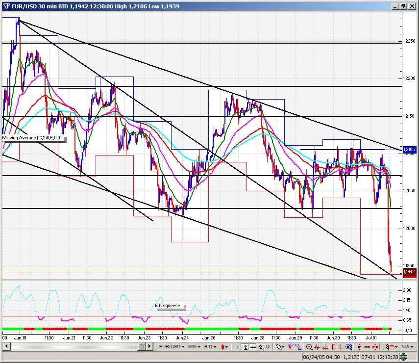419x363 pixels.
Task: Click the shift chart to end icon
Action: [x=237, y=347]
